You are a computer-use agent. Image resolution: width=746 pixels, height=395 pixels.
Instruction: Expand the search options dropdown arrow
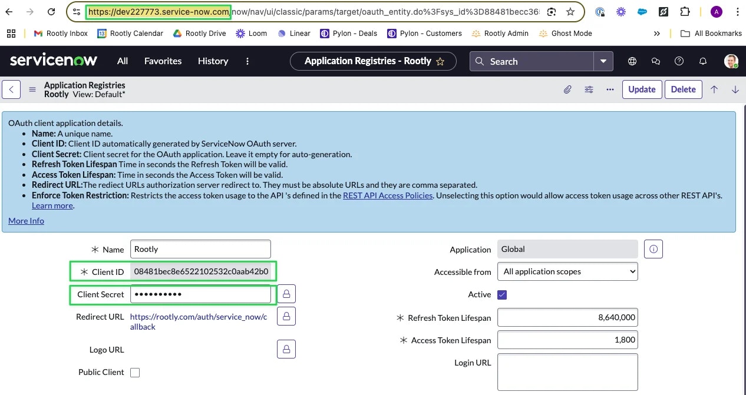pos(603,61)
